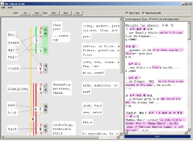Open the Style menu
The height and width of the screenshot is (142, 196).
pyautogui.click(x=10, y=8)
